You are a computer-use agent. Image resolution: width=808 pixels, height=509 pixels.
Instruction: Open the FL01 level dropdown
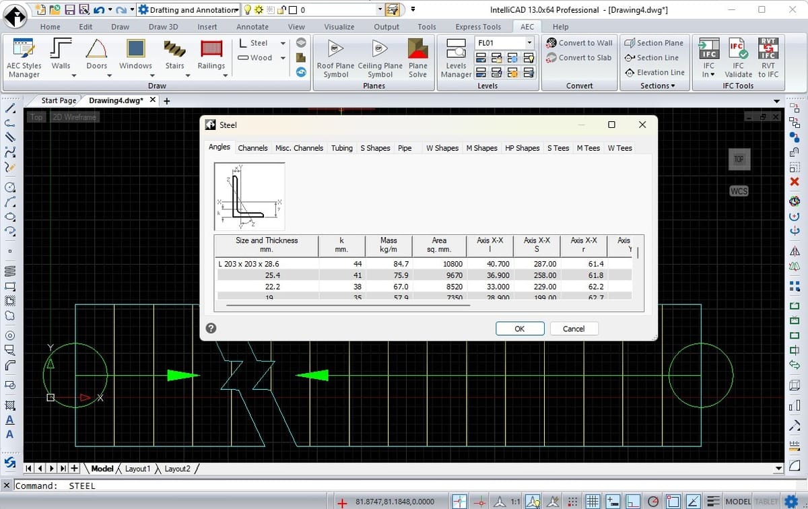point(529,42)
